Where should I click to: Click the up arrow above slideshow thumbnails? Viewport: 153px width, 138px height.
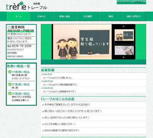tap(123, 26)
